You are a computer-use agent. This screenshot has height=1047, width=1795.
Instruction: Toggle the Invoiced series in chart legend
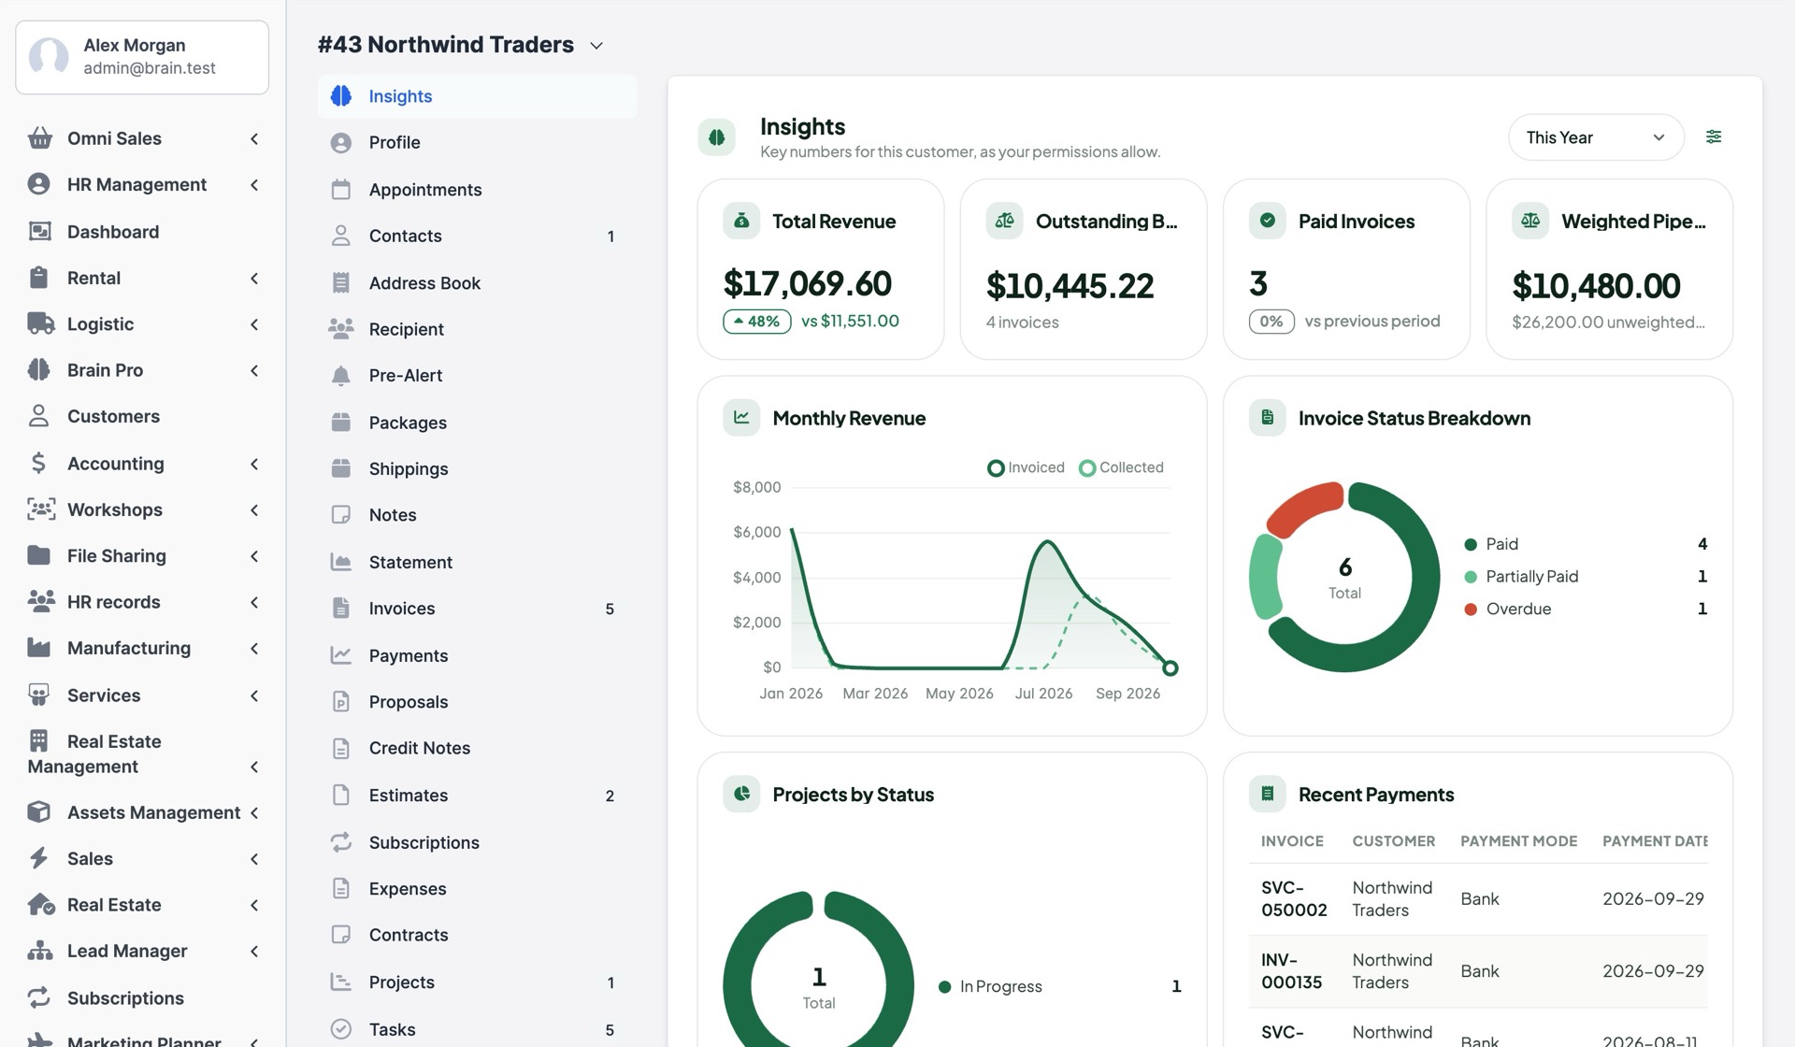[1026, 467]
